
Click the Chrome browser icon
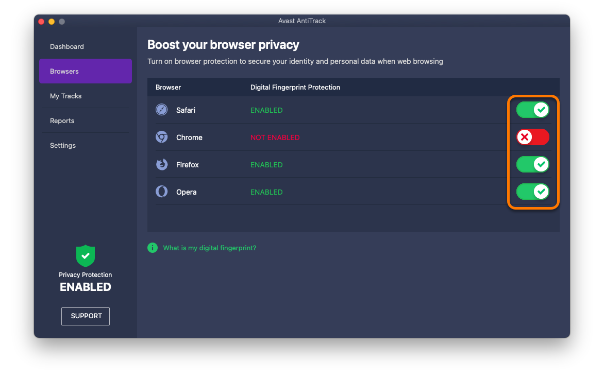coord(162,137)
